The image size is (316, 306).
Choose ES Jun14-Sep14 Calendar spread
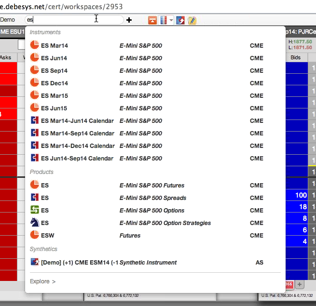point(155,158)
